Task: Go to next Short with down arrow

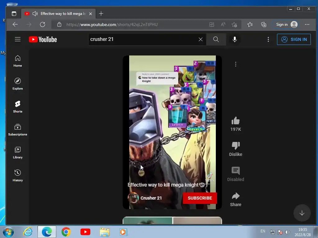Action: coord(302,213)
